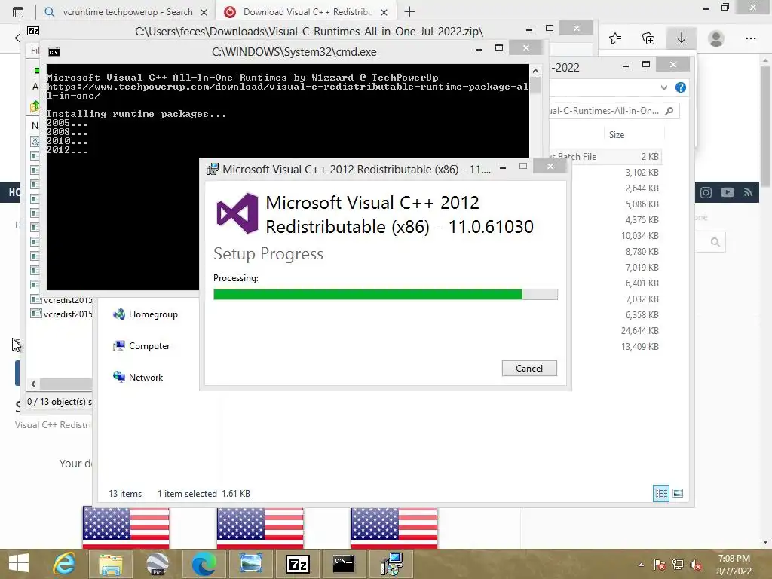
Task: Click Edge page scroll down arrow
Action: (x=765, y=542)
